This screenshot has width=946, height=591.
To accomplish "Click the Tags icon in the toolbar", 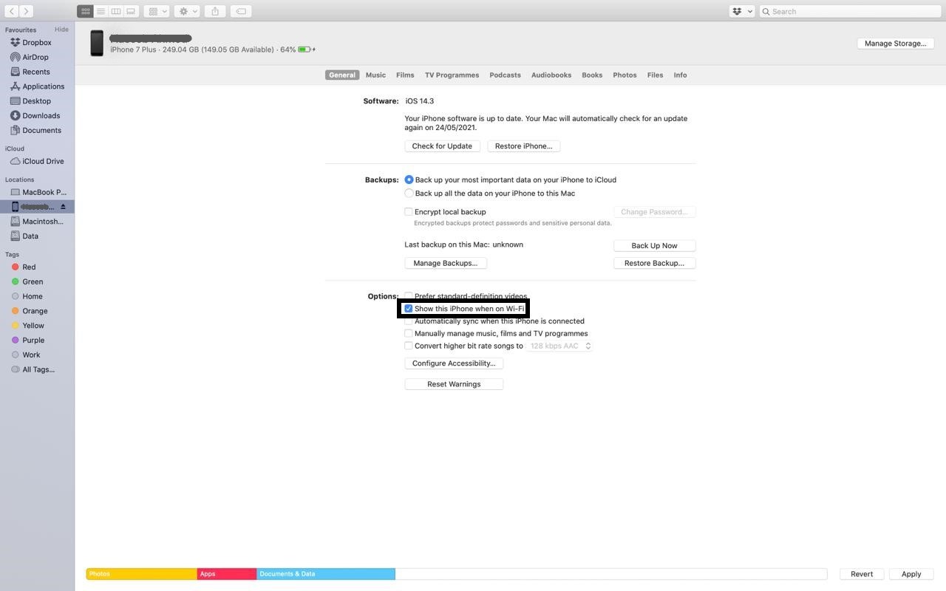I will [240, 11].
